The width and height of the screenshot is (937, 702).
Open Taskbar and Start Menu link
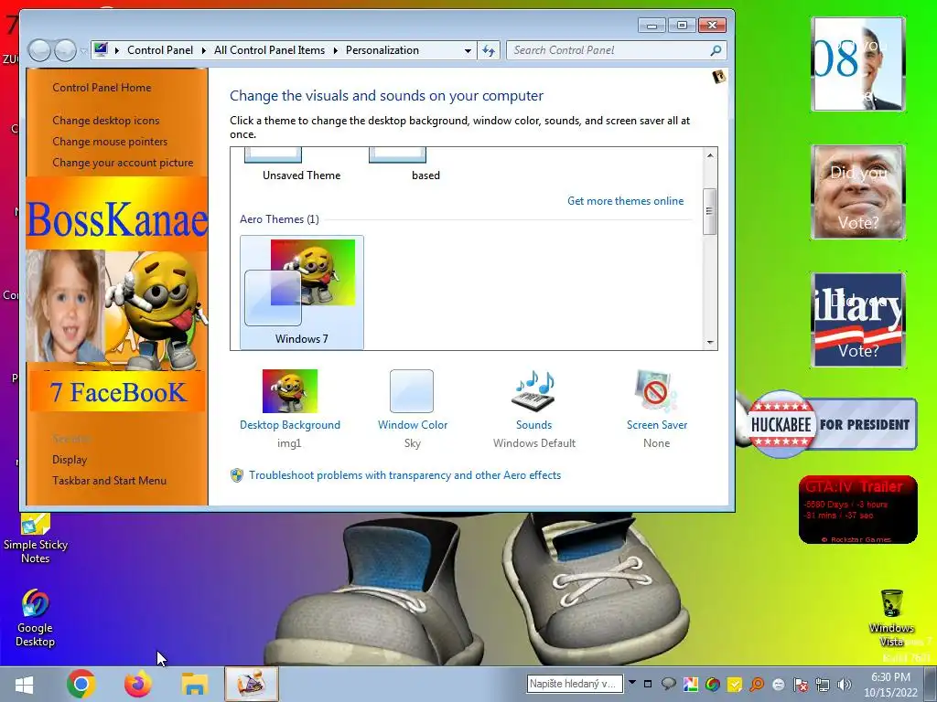pyautogui.click(x=110, y=481)
